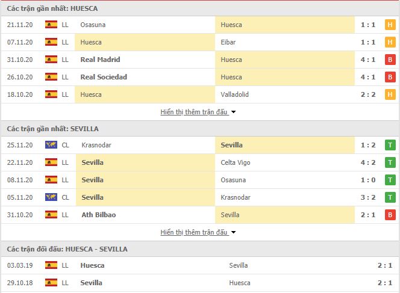Open 'Hiển thị thêm trận đấu' link under Huesca
The image size is (400, 293).
194,112
